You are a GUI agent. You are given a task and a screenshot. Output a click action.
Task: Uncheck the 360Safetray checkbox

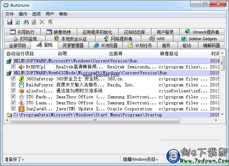(x=13, y=79)
